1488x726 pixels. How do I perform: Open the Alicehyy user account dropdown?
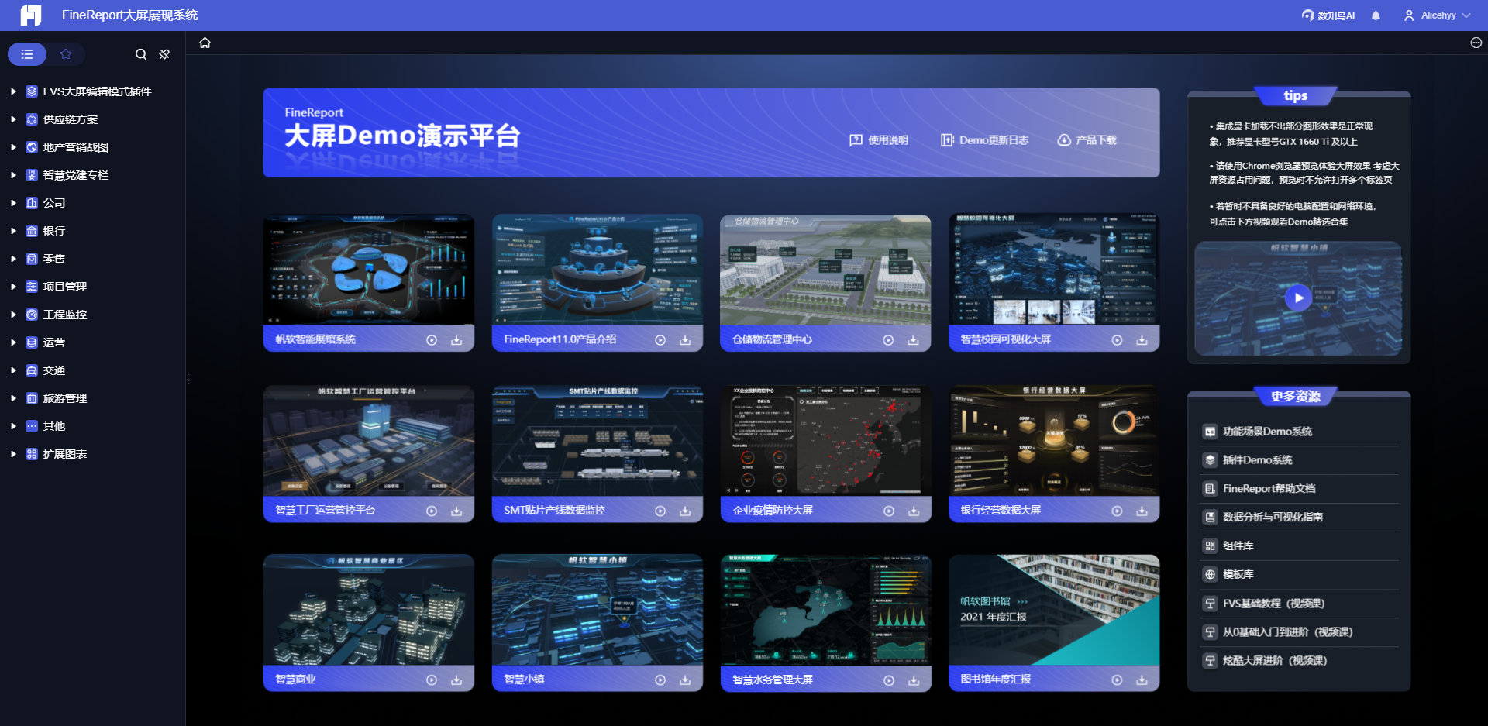coord(1437,15)
